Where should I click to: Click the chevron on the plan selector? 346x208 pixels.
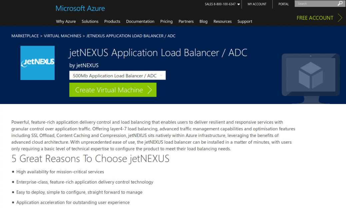(162, 75)
